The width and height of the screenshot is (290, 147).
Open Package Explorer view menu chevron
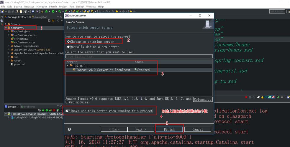[x=62, y=21]
